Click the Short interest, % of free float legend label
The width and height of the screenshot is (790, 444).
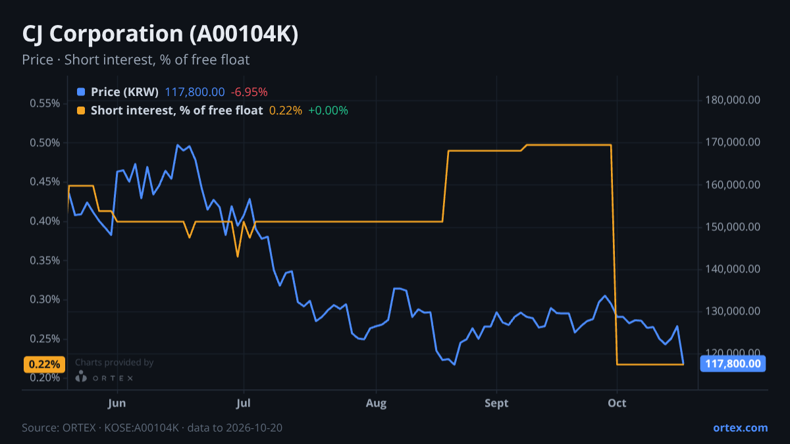click(176, 111)
